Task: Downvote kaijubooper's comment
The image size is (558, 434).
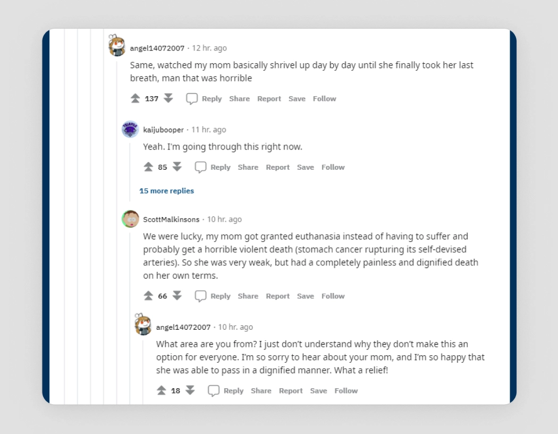Action: click(178, 166)
